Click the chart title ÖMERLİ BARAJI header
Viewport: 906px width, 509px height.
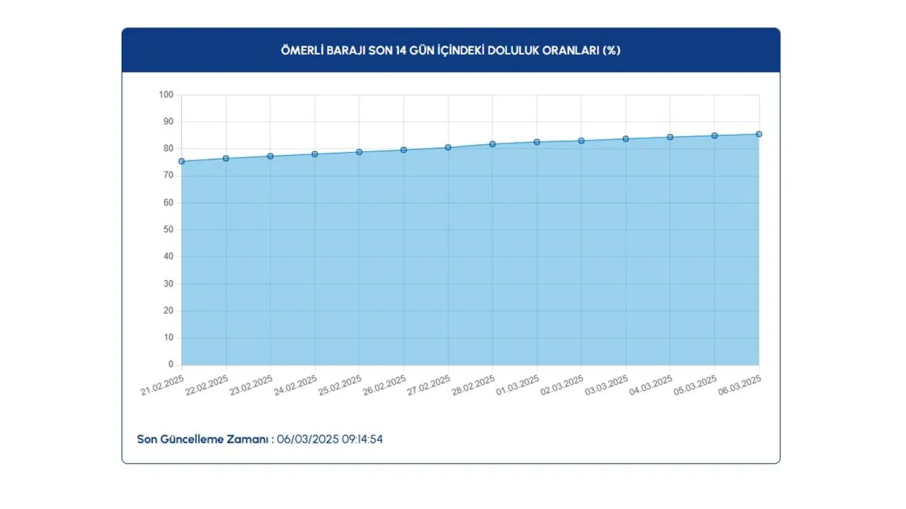click(x=451, y=50)
